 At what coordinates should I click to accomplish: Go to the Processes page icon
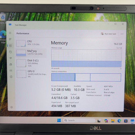[10, 39]
